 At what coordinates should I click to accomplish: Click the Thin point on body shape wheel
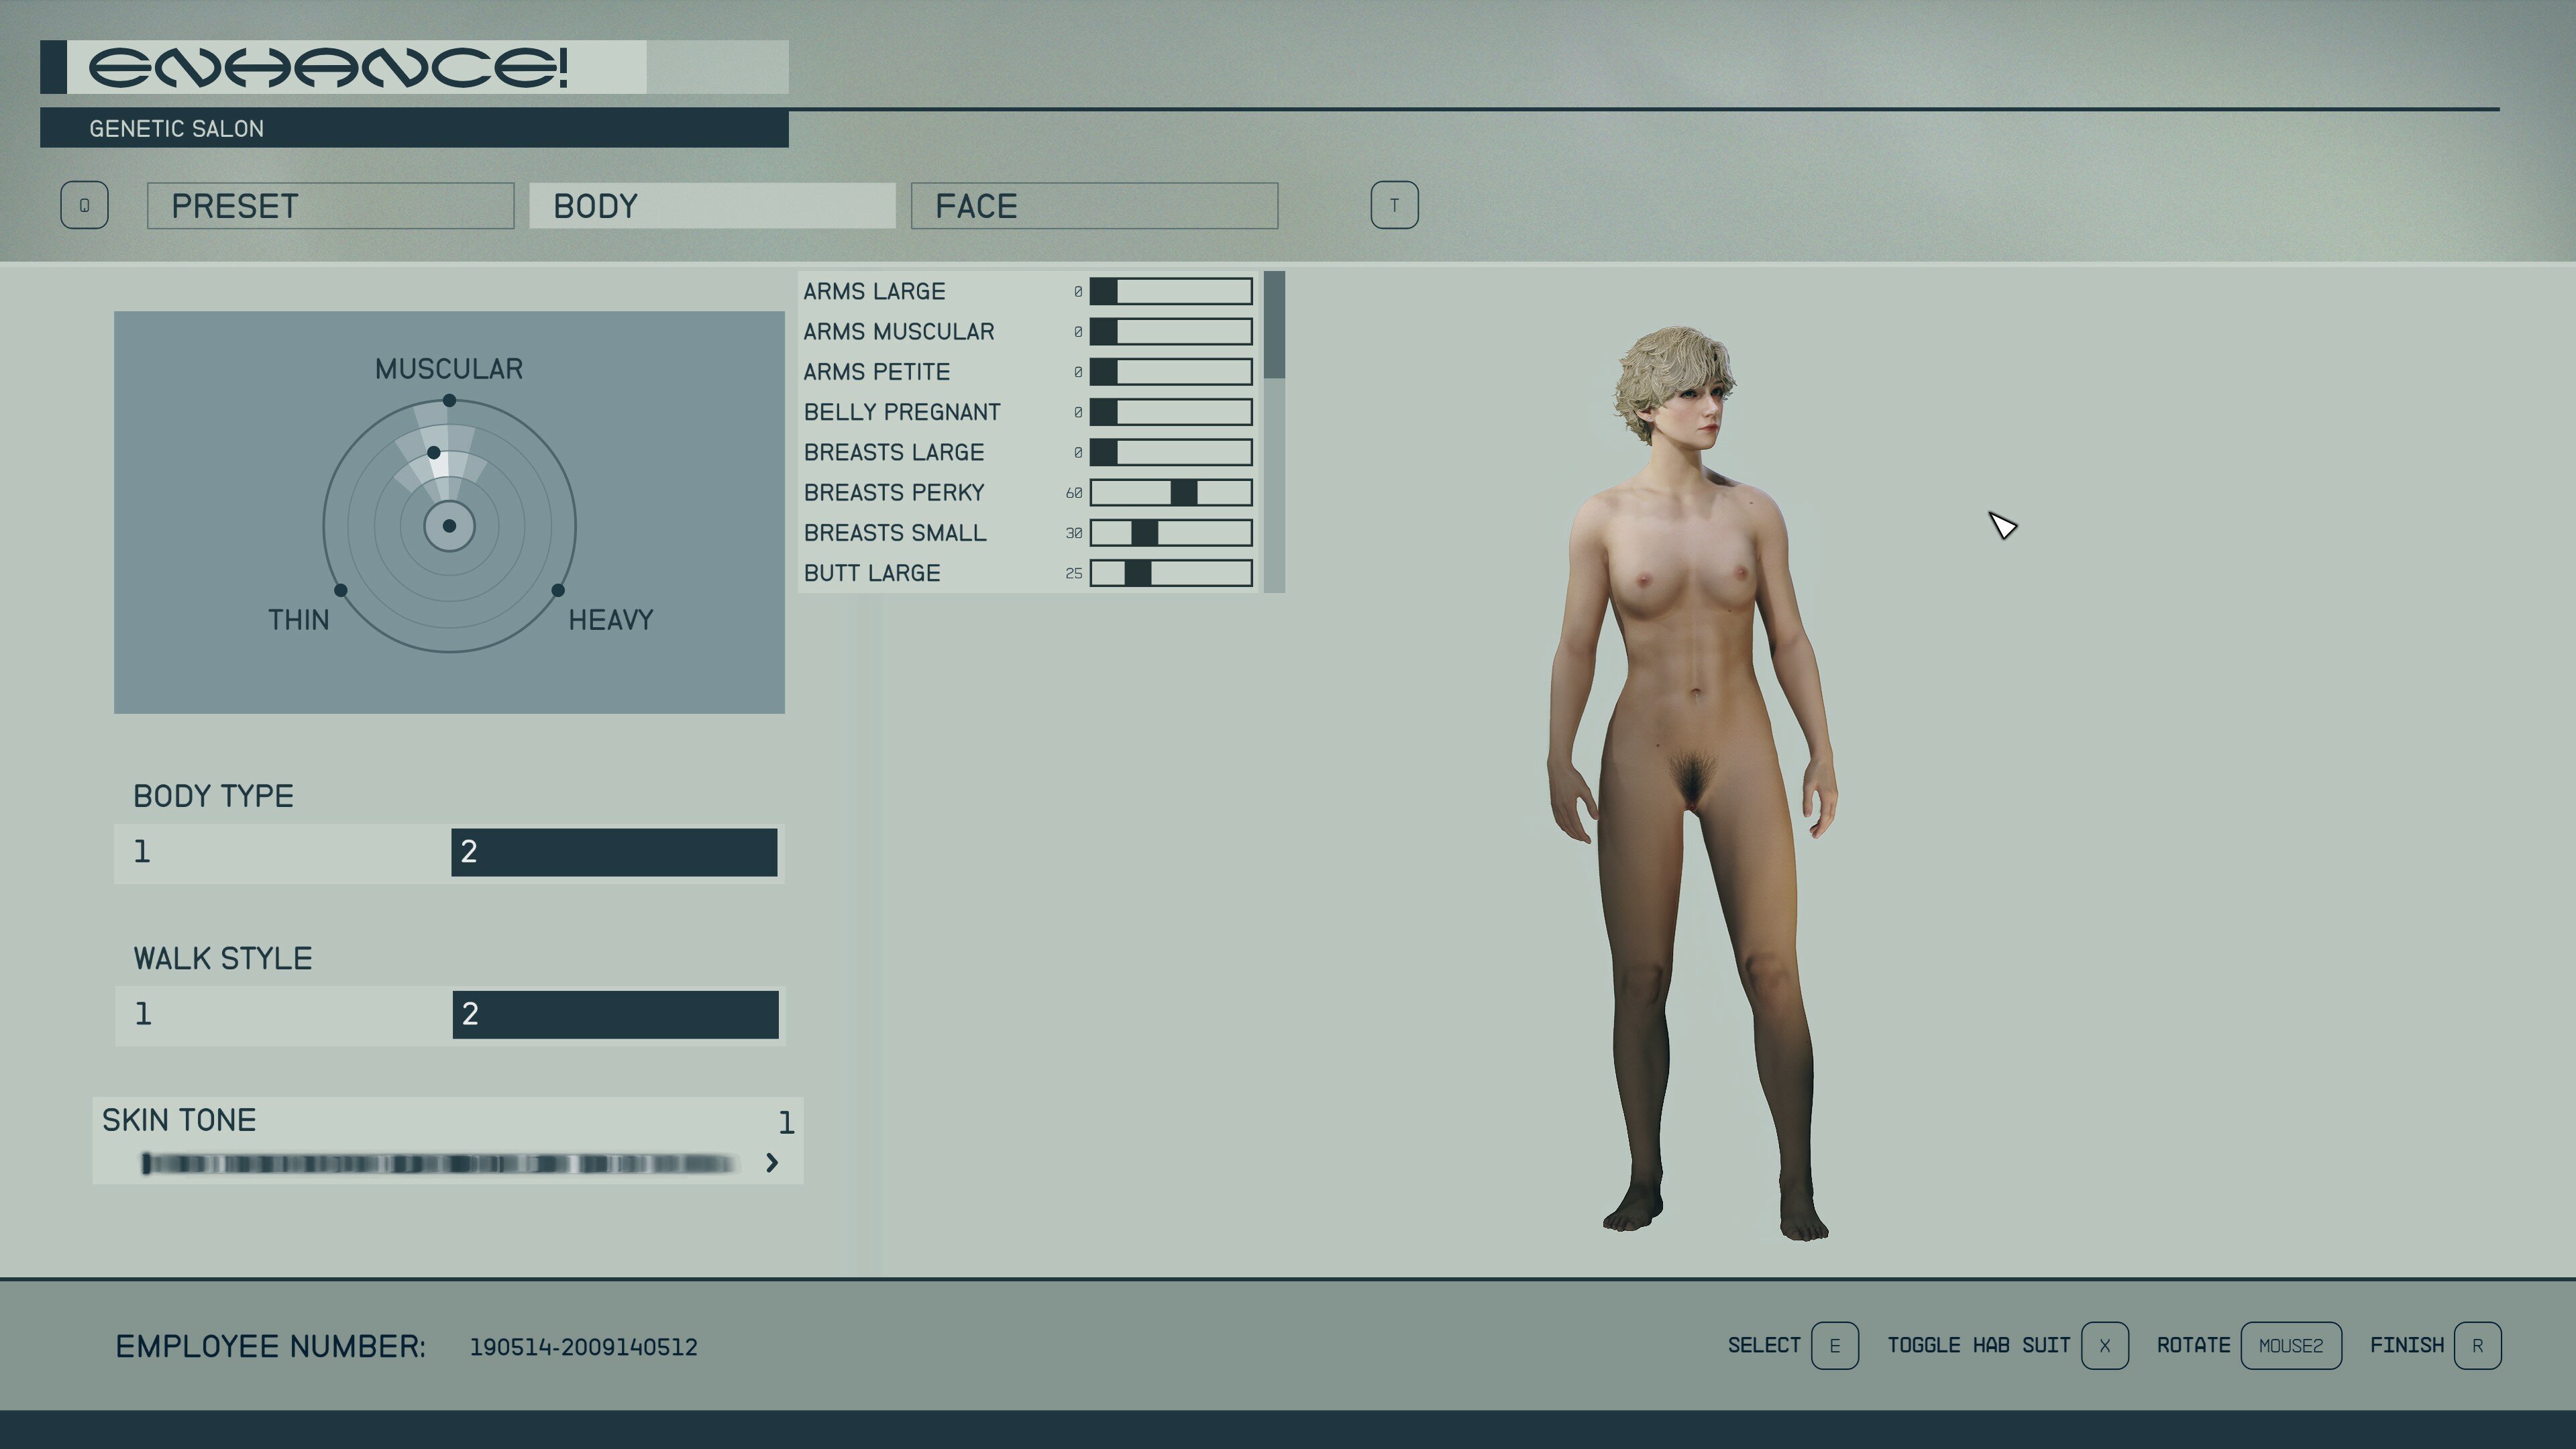[341, 590]
